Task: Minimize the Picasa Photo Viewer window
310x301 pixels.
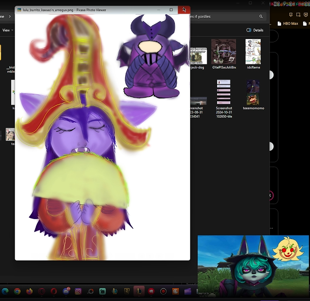Action: (x=159, y=10)
